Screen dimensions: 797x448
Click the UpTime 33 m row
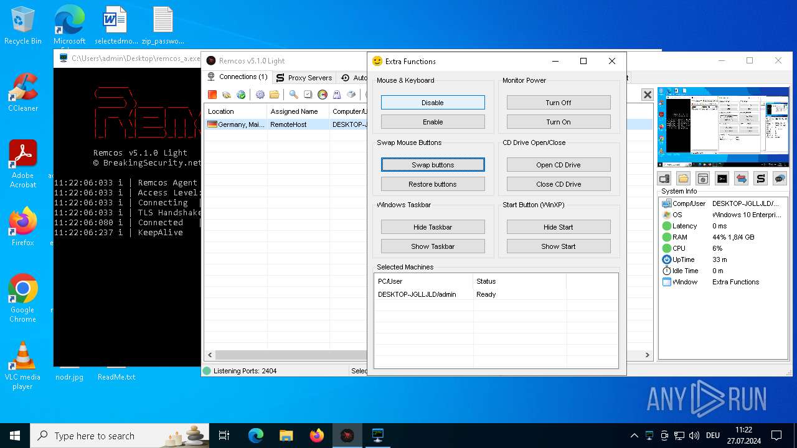[722, 259]
